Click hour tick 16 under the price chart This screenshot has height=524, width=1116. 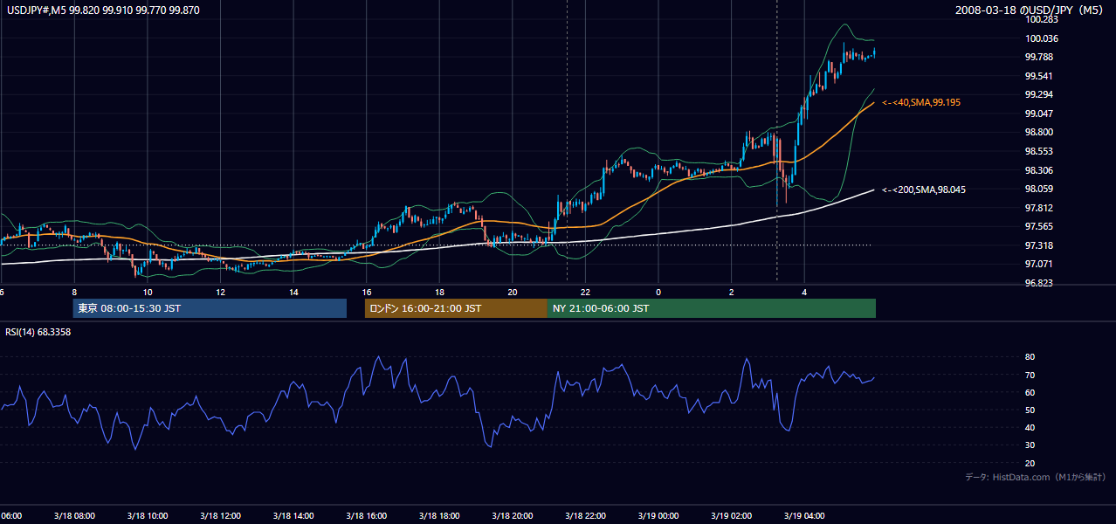[366, 293]
